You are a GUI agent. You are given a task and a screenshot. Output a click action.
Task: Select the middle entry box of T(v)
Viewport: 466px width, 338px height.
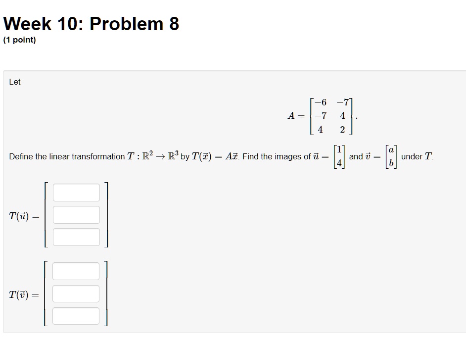click(x=76, y=293)
